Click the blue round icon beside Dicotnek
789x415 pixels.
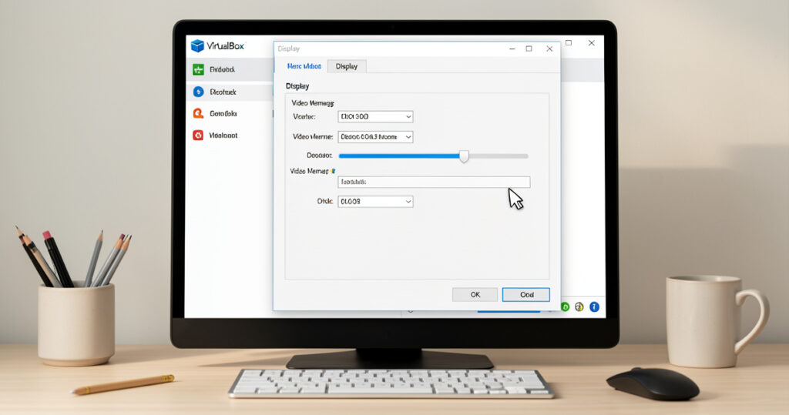tap(198, 92)
